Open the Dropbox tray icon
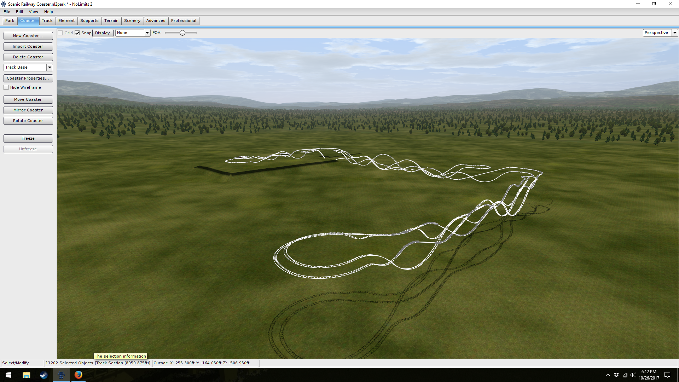The image size is (679, 382). pos(616,375)
